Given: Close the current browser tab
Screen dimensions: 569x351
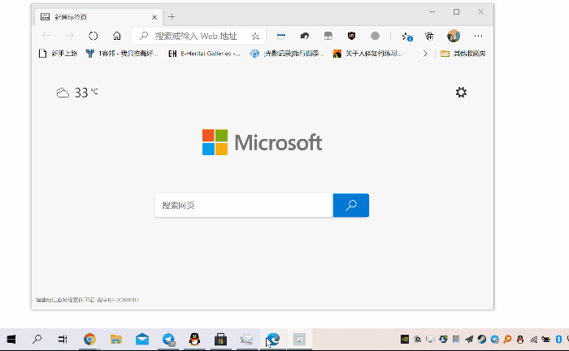Looking at the screenshot, I should pyautogui.click(x=154, y=17).
